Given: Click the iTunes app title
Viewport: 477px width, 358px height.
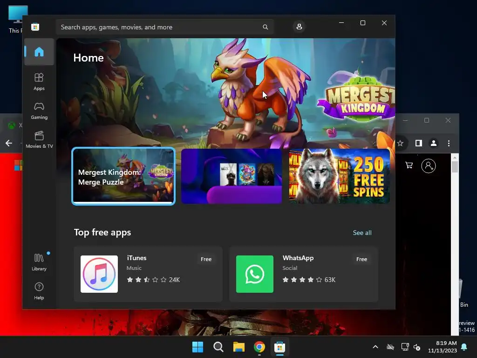Looking at the screenshot, I should (136, 258).
